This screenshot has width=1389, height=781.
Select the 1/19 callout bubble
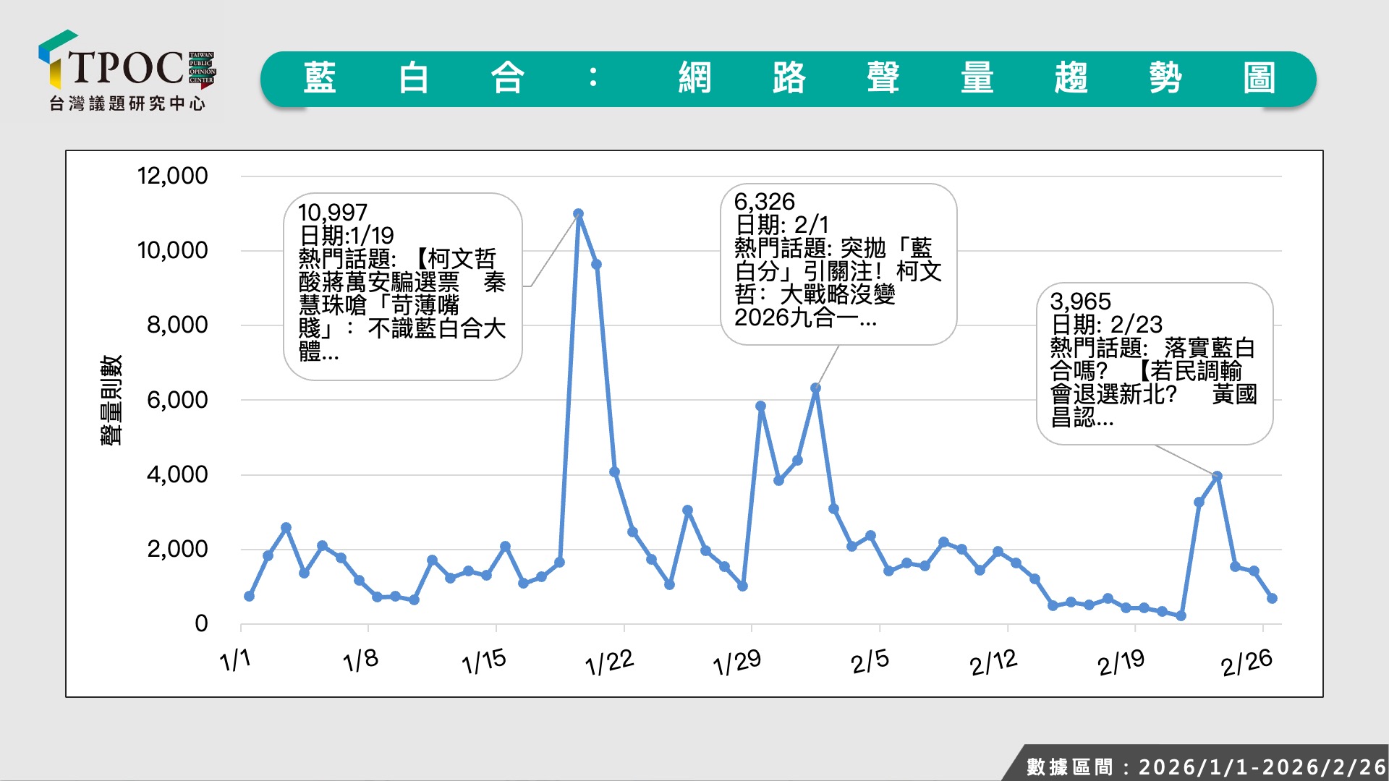coord(402,286)
